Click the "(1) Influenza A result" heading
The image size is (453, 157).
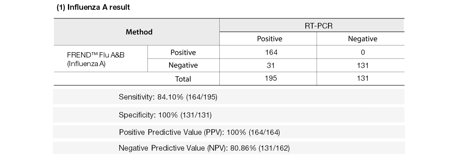click(93, 8)
